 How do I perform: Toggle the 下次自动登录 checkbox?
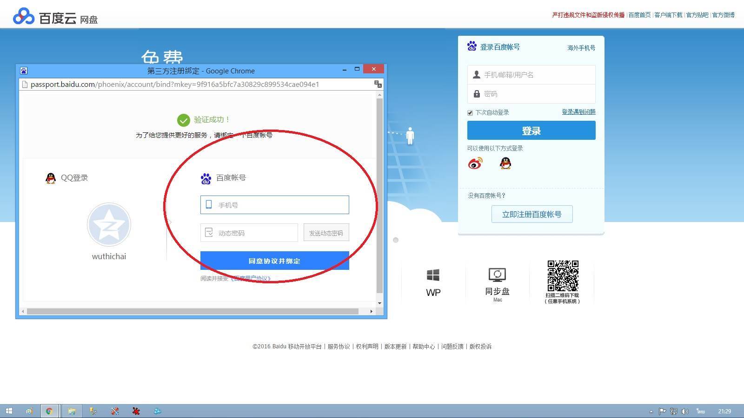tap(470, 113)
